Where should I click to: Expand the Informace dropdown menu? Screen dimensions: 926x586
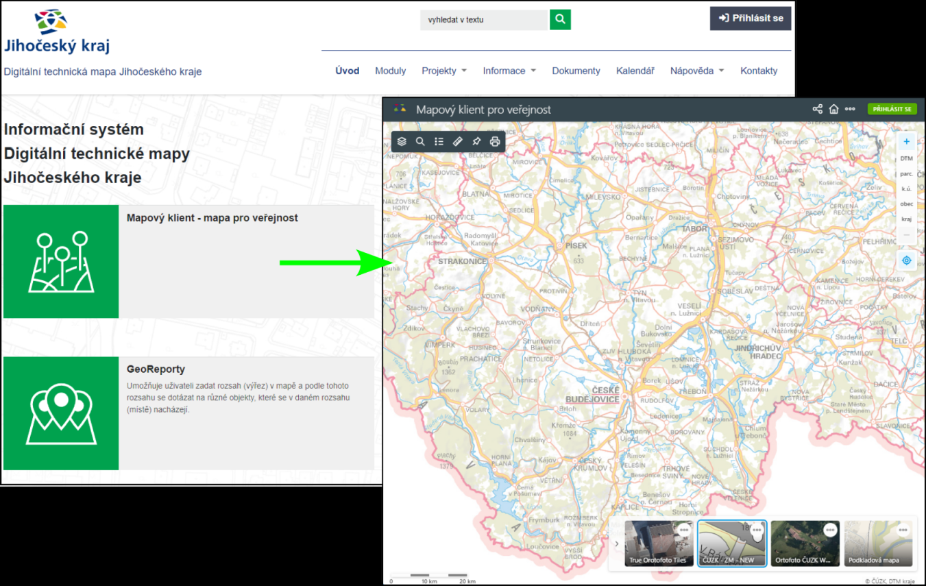509,71
